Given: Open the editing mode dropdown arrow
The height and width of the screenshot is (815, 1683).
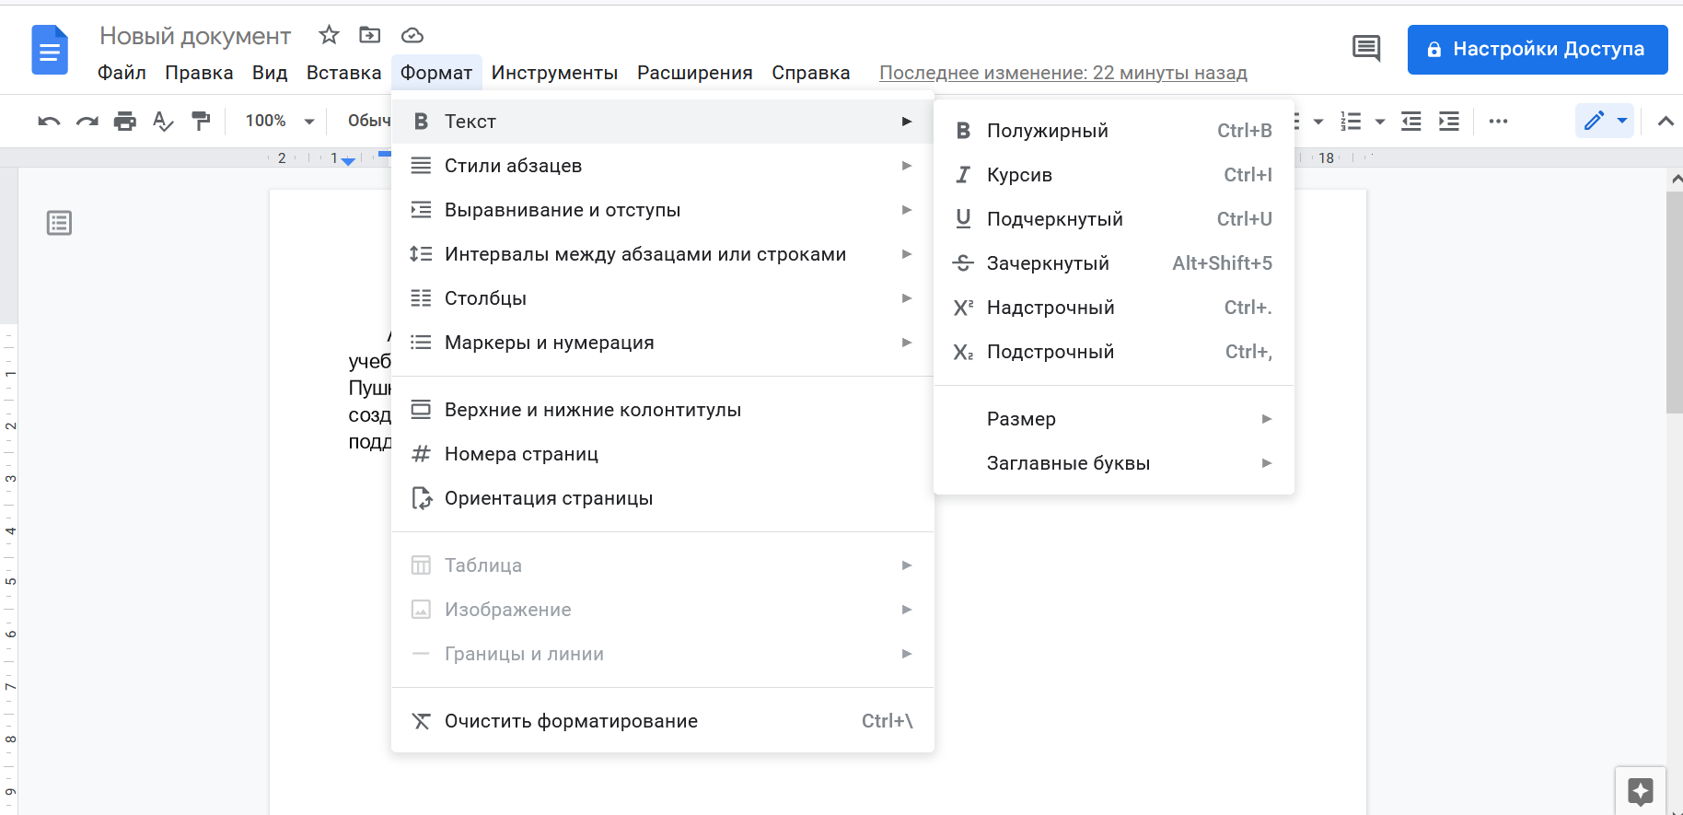Looking at the screenshot, I should click(1622, 121).
